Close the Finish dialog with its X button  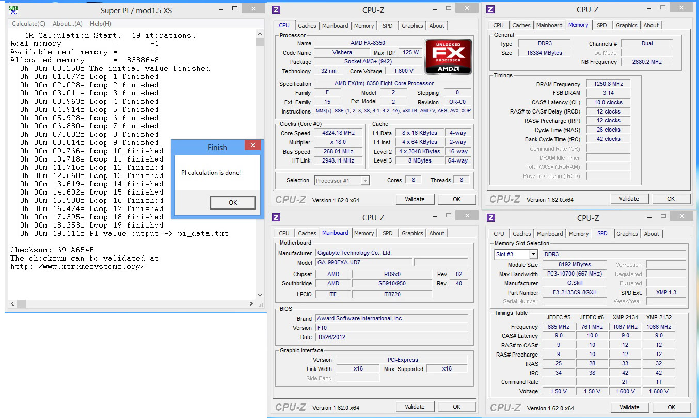tap(252, 146)
